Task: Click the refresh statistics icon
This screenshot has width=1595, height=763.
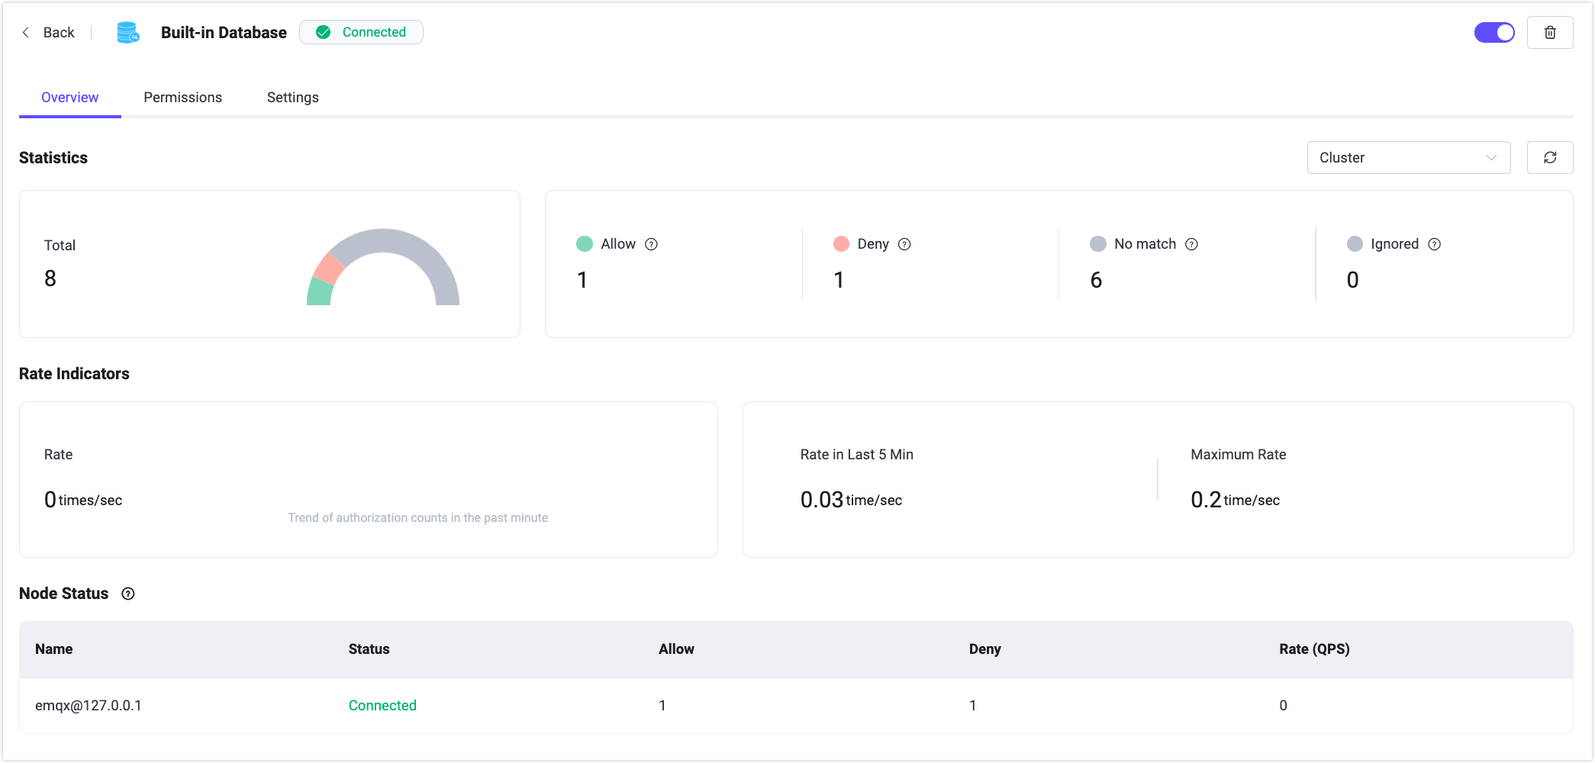Action: point(1549,158)
